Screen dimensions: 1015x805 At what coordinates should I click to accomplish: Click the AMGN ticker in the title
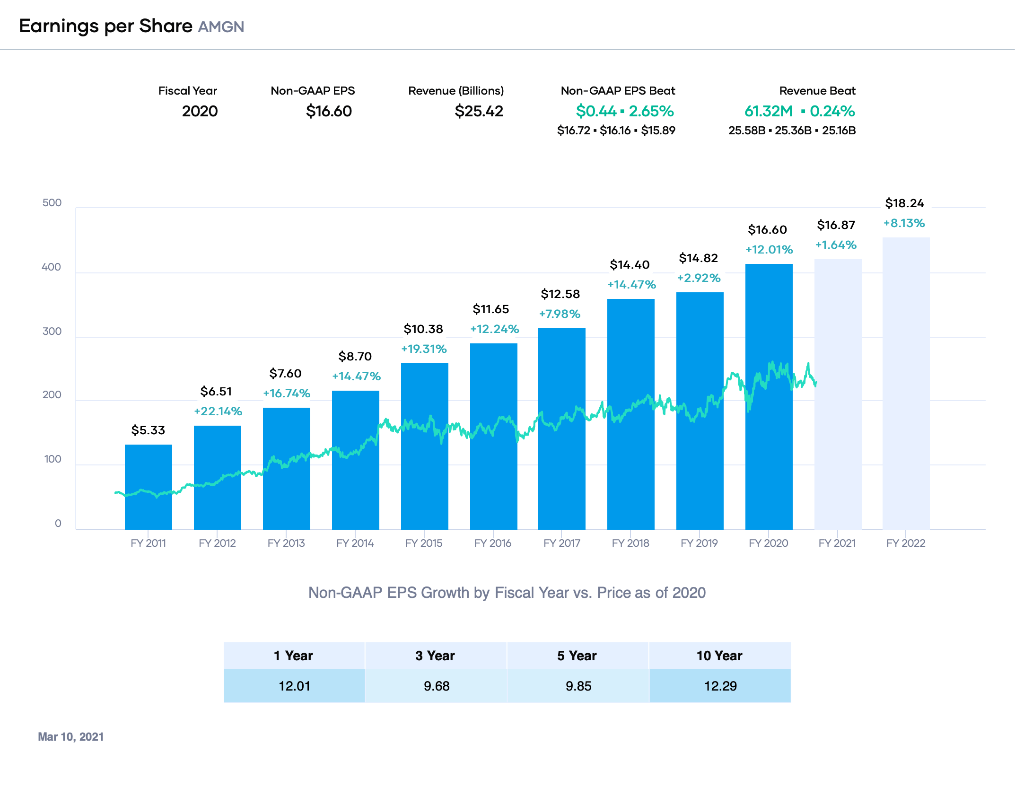(x=221, y=27)
